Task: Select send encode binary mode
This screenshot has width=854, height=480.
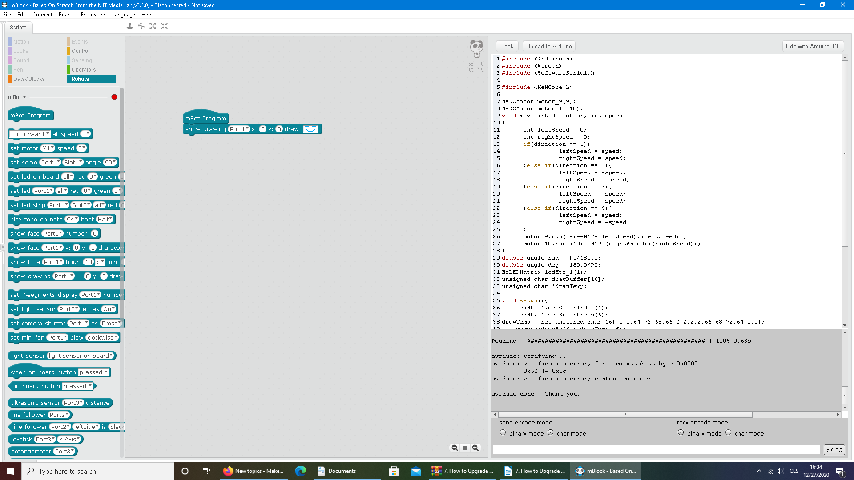Action: tap(503, 432)
